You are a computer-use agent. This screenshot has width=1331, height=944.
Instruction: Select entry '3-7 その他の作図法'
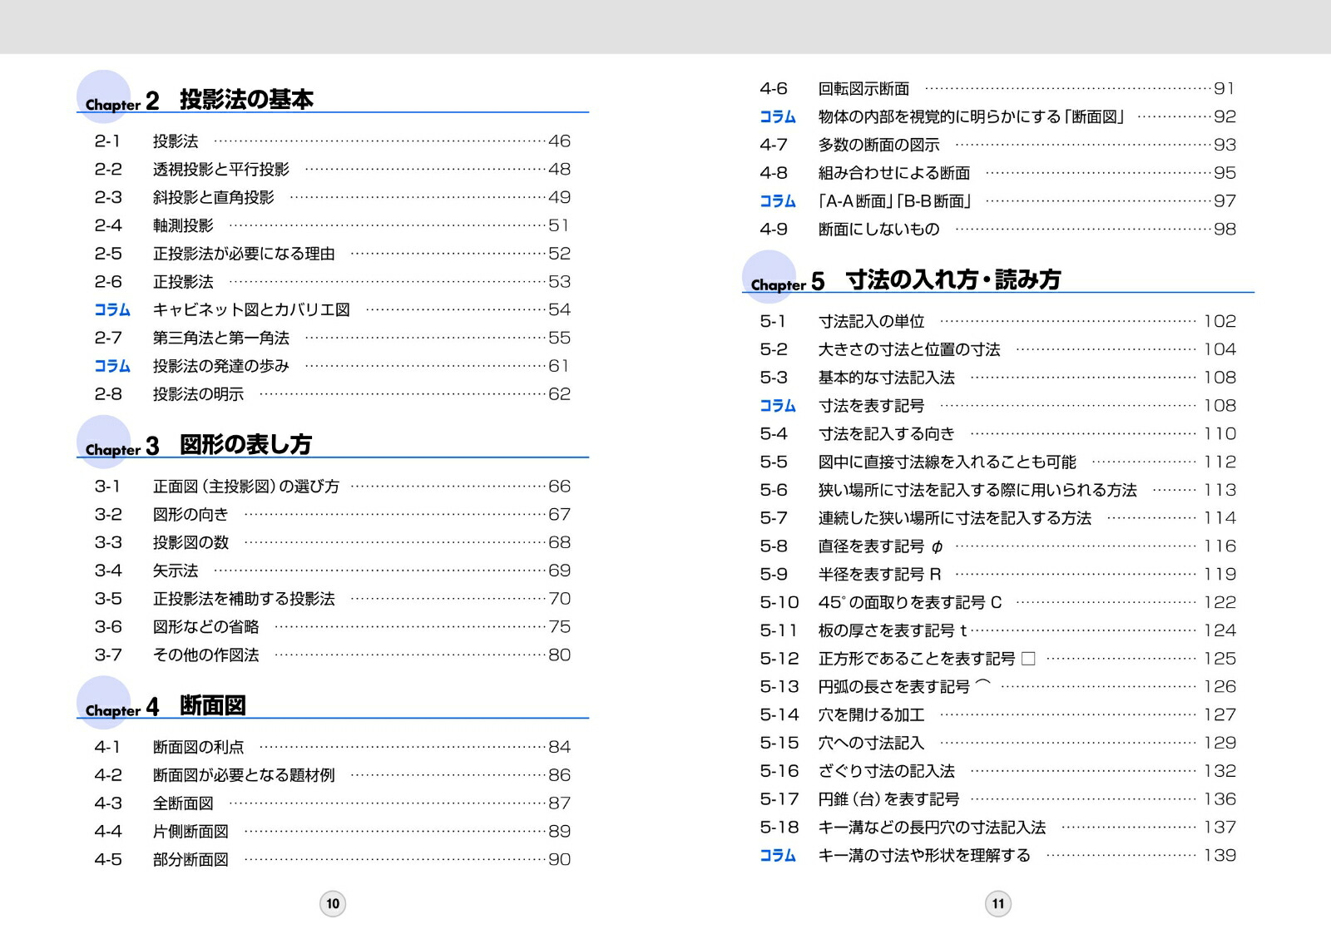(x=333, y=655)
